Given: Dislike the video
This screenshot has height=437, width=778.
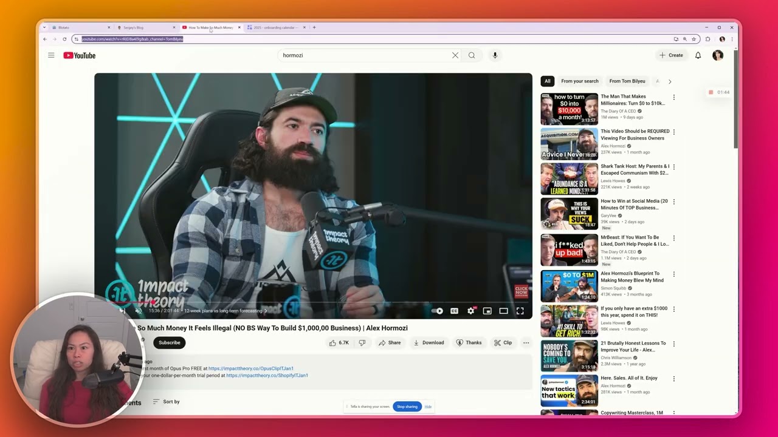Looking at the screenshot, I should pos(362,343).
